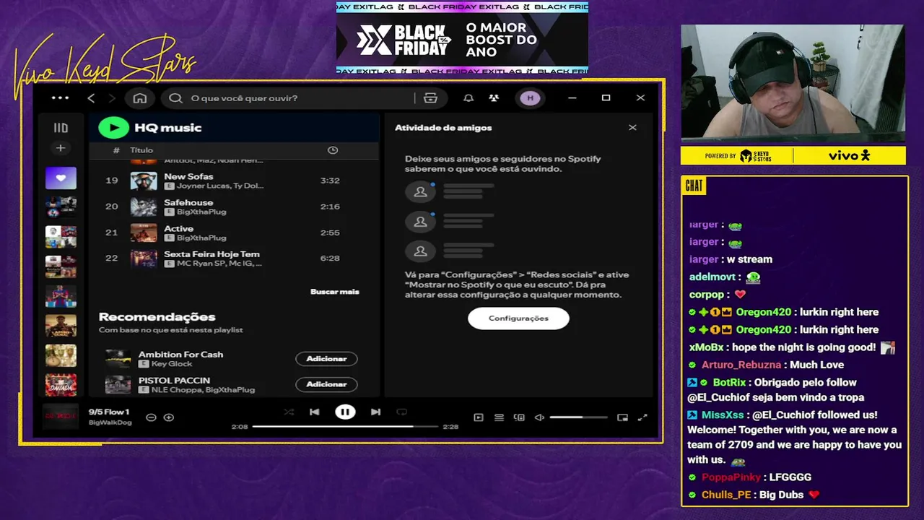Seek in the song progress bar

[x=345, y=427]
